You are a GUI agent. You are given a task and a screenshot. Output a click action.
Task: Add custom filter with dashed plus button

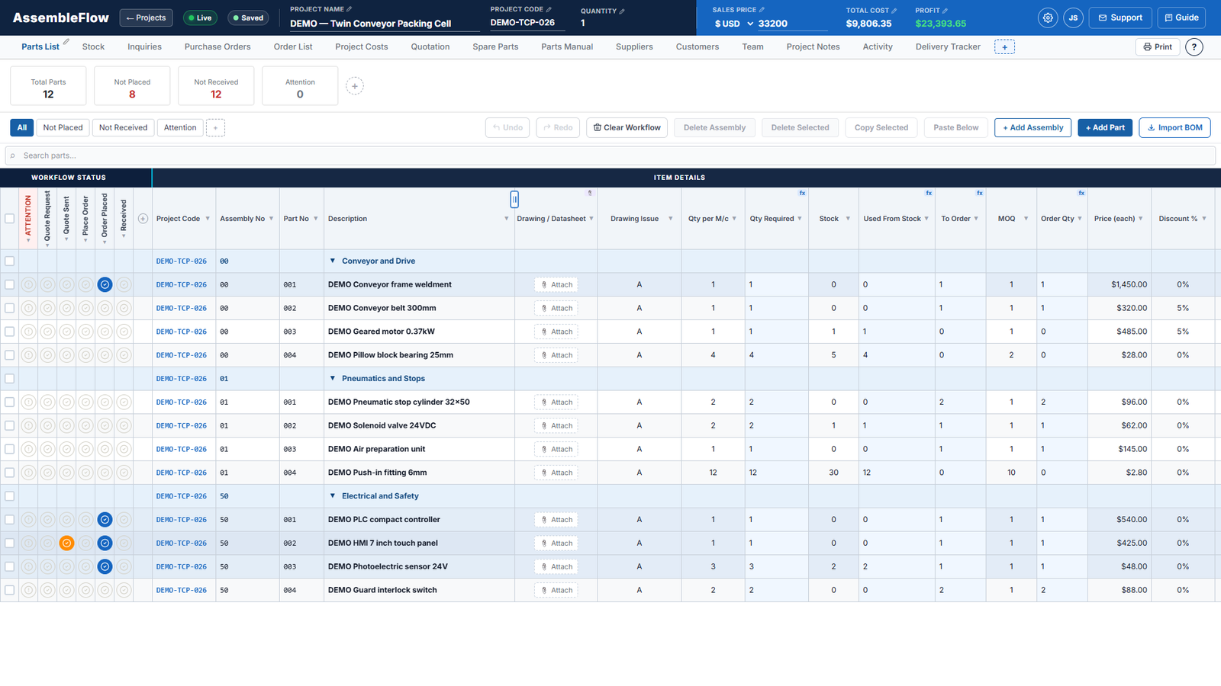[215, 128]
